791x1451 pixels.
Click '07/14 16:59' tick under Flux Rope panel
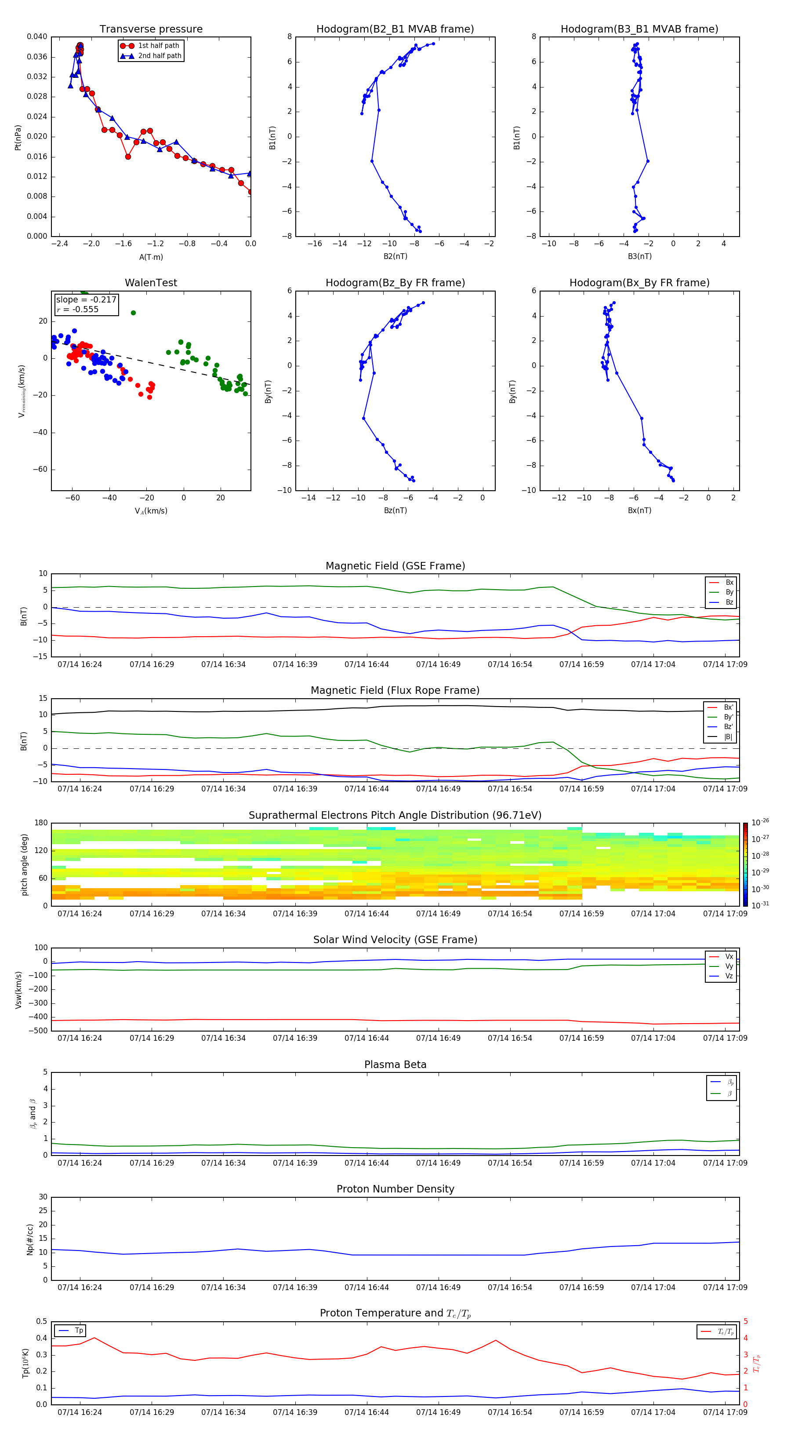tap(581, 789)
